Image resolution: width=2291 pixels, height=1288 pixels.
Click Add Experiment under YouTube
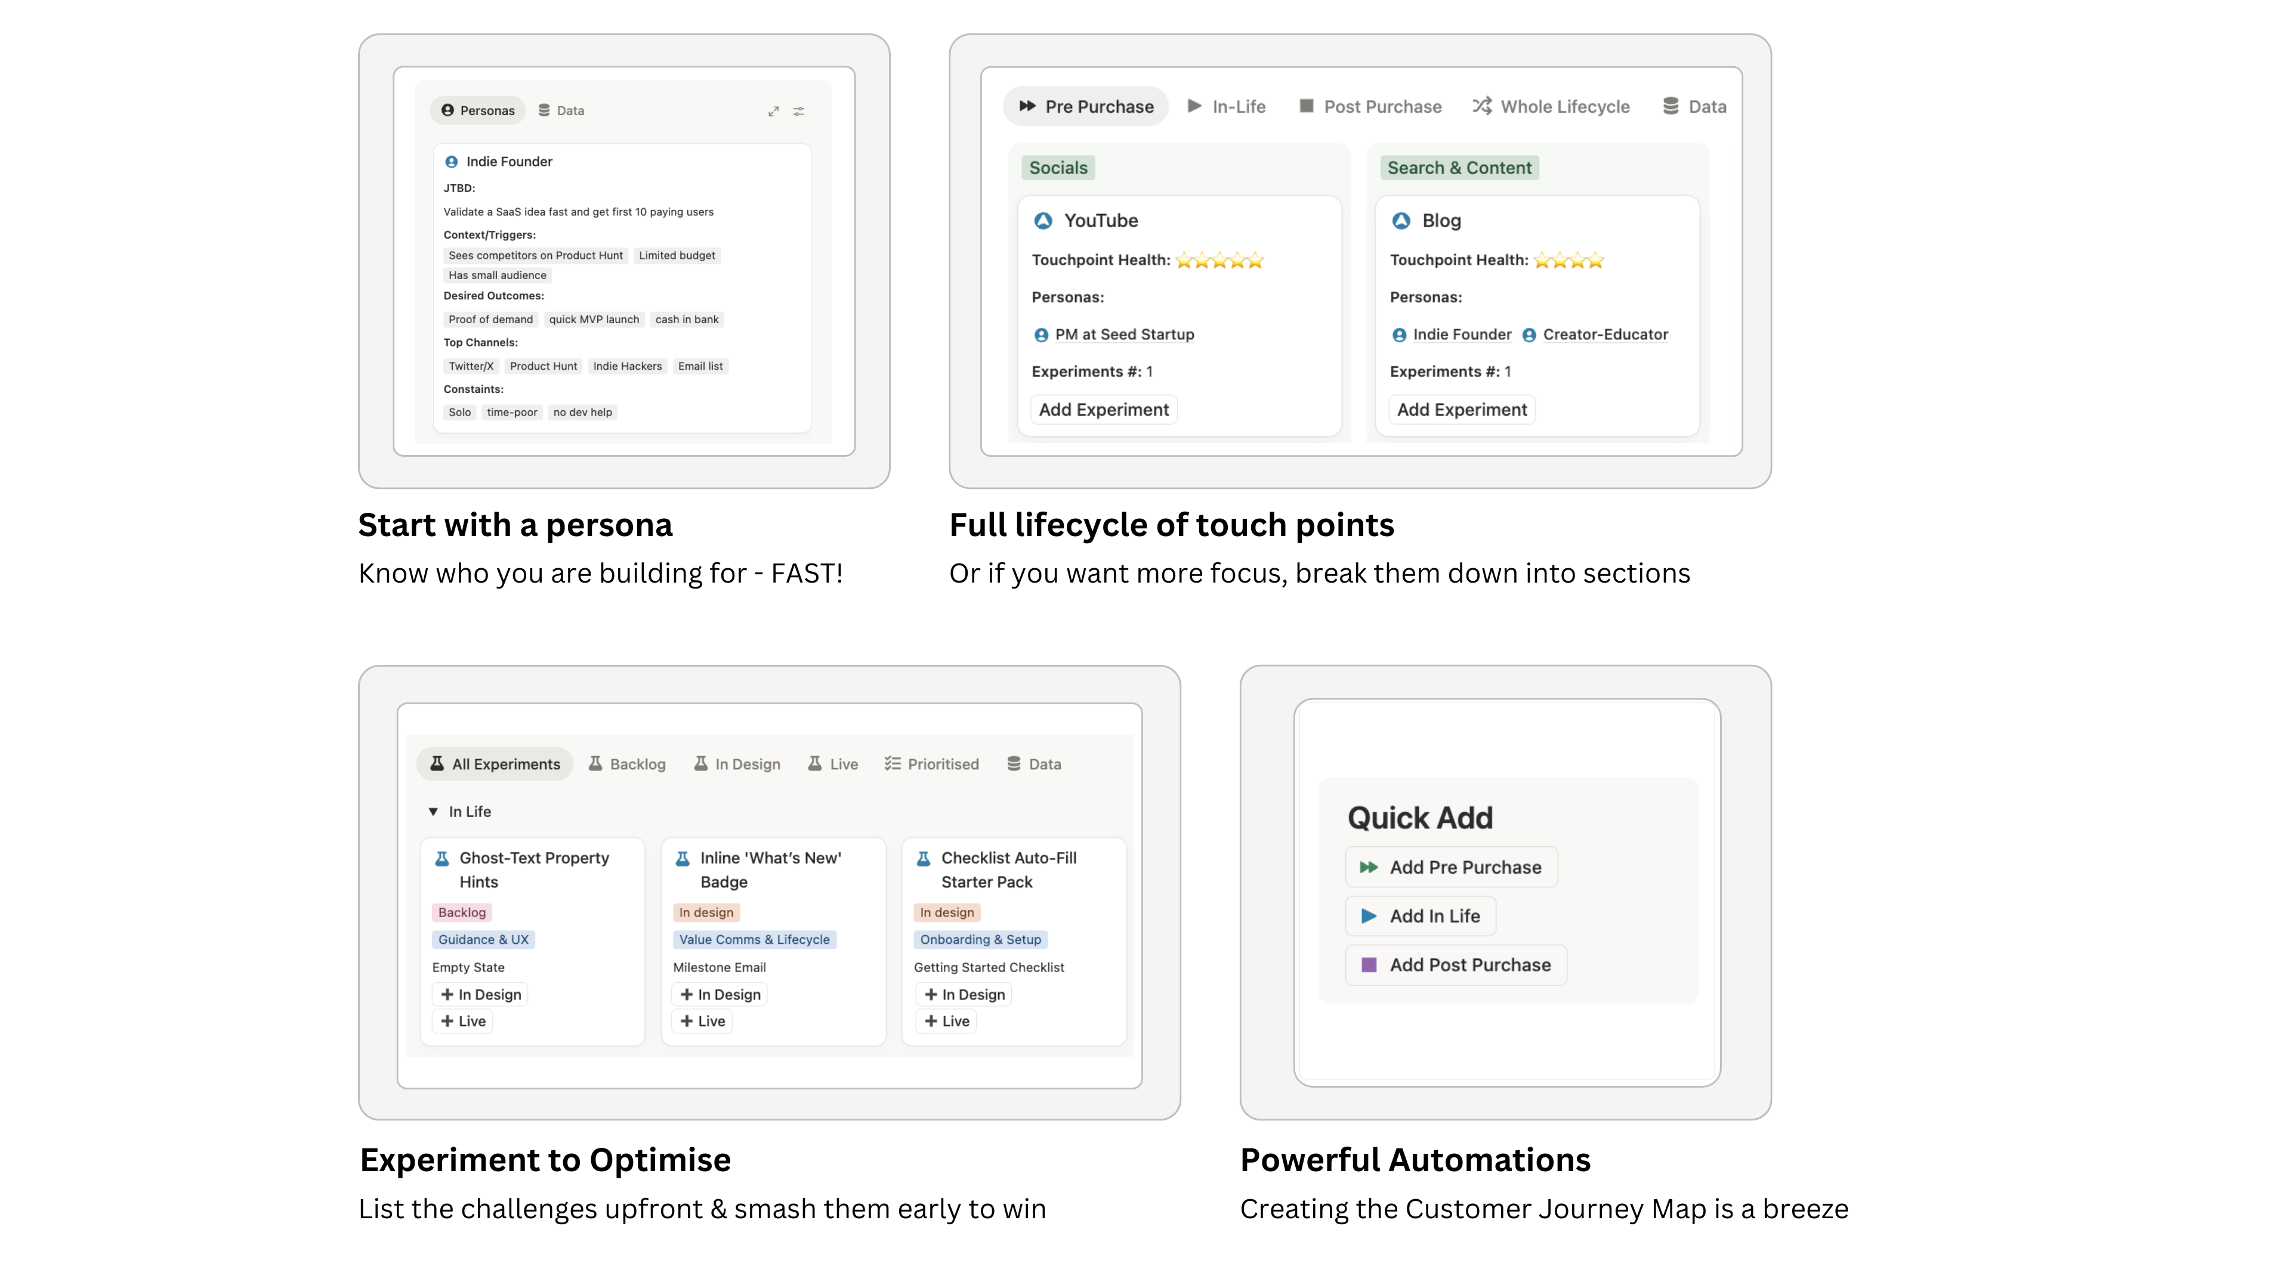pos(1104,410)
